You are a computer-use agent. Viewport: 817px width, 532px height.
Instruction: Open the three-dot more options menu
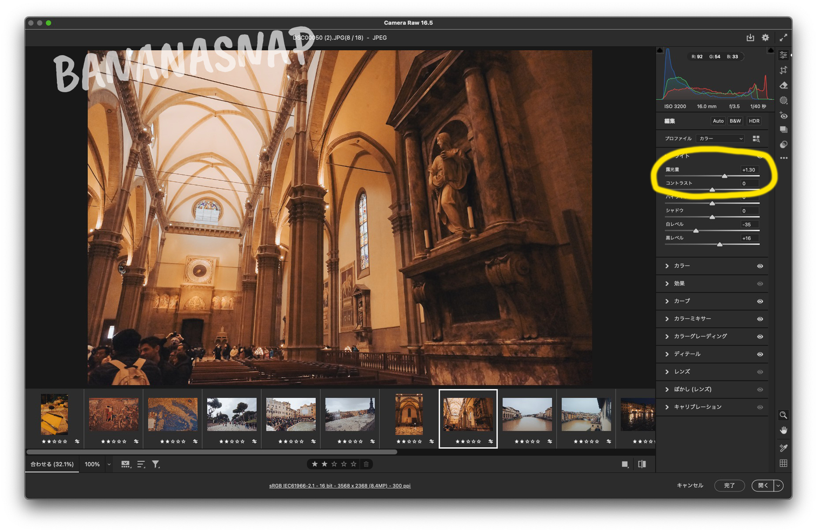[x=783, y=158]
